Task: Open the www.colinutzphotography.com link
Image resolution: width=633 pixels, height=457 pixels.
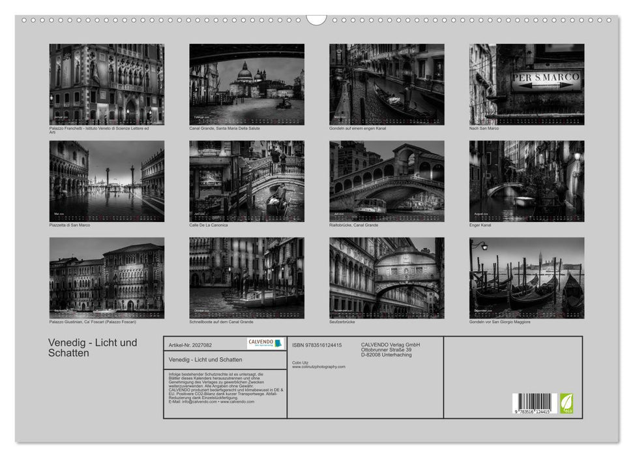Action: (x=319, y=367)
